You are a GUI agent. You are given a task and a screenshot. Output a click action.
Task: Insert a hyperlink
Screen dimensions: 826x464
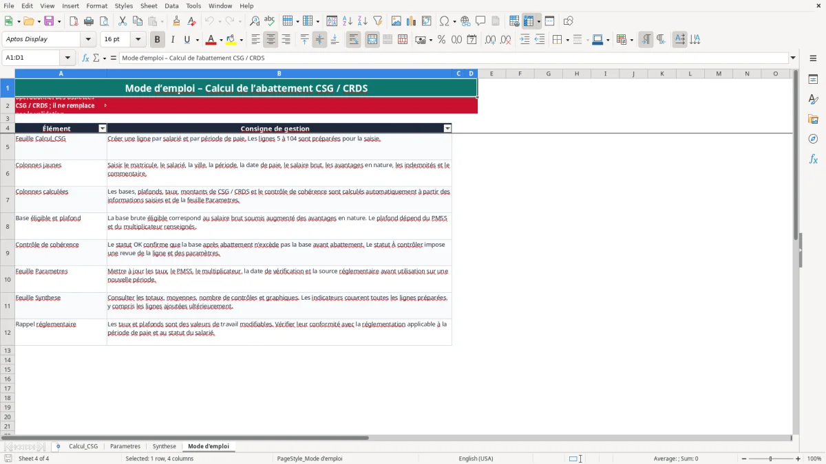click(465, 21)
